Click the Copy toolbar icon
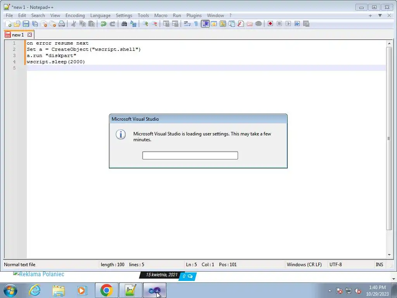 83,24
